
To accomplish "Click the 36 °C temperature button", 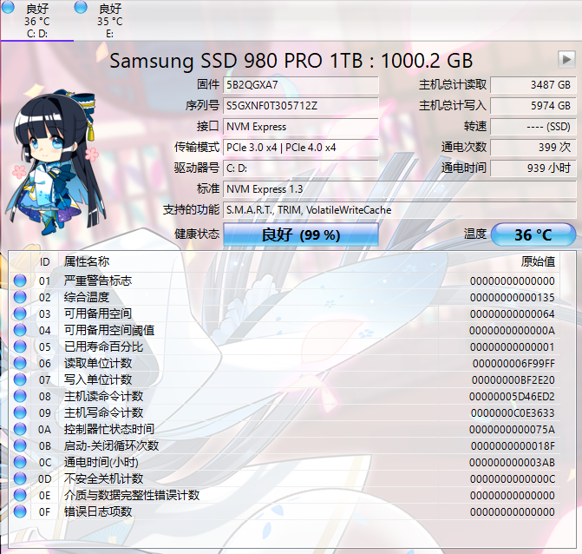I will pyautogui.click(x=533, y=234).
